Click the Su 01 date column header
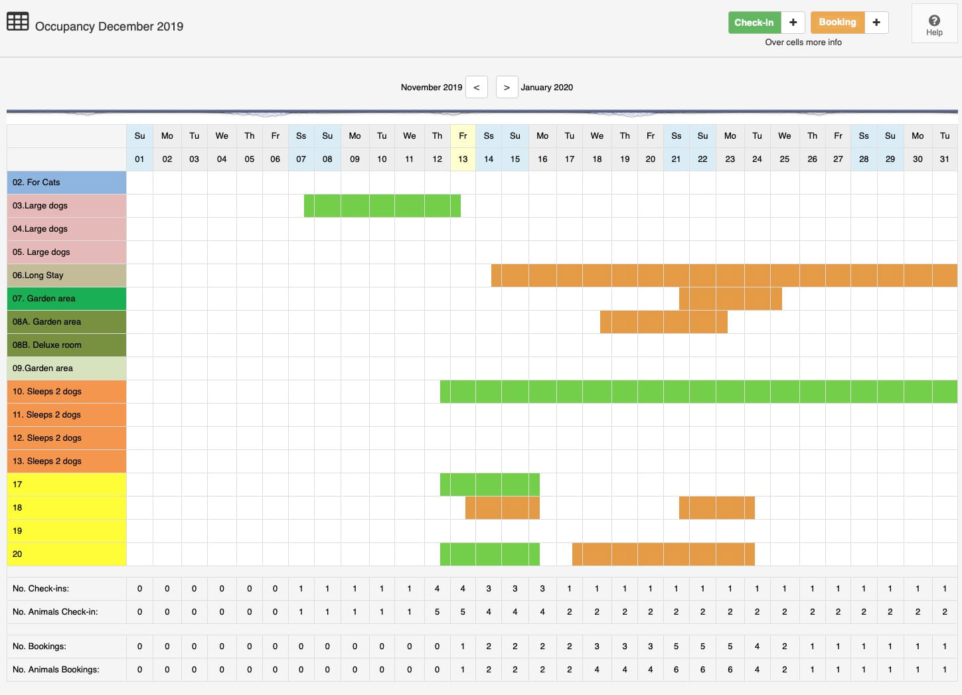The width and height of the screenshot is (962, 695). coord(139,147)
